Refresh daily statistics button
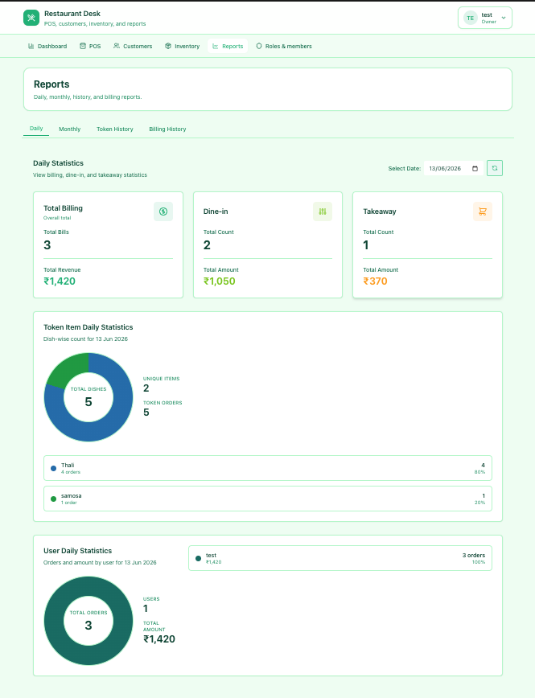 (495, 168)
